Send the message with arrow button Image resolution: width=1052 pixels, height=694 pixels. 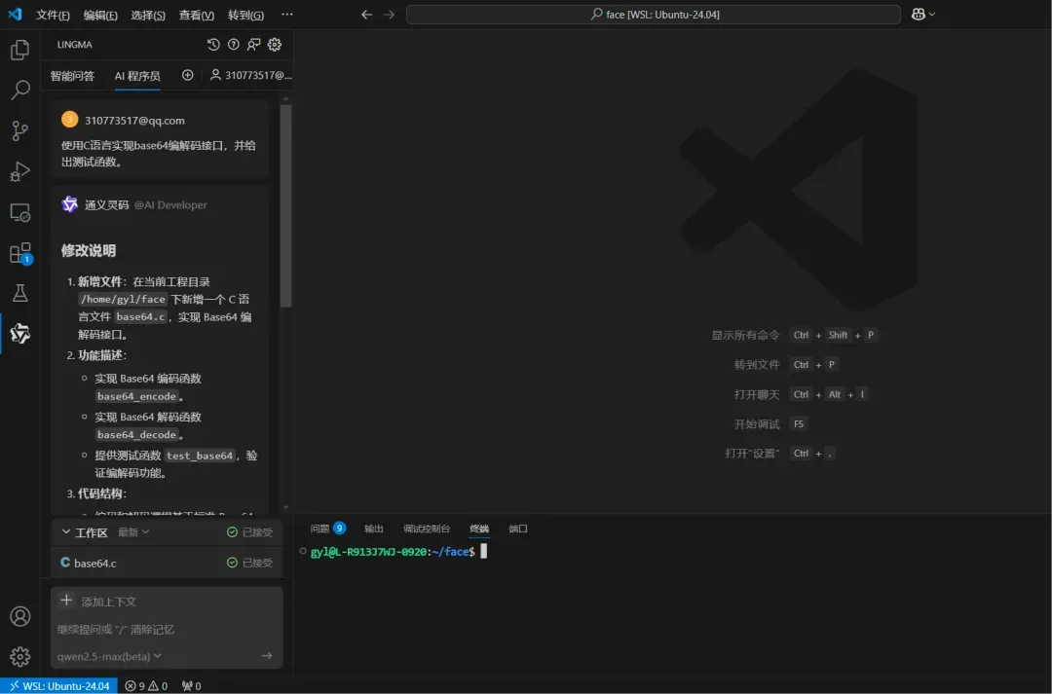pyautogui.click(x=267, y=656)
